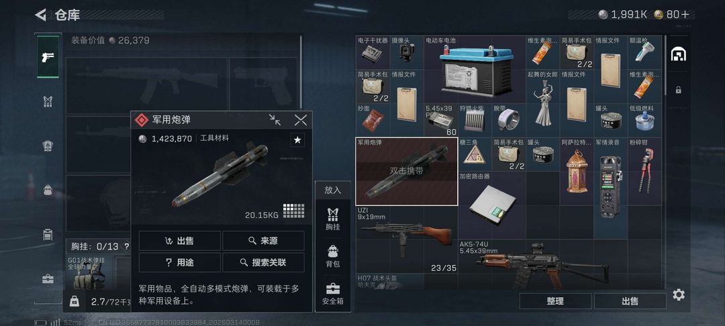Viewport: 725px width, 326px height.
Task: Tap the locked storage slot icon
Action: click(x=678, y=90)
